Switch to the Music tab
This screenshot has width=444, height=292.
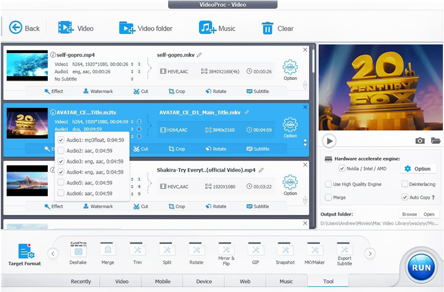286,281
